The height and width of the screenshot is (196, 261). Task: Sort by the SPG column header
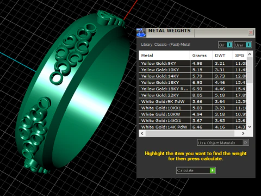240,56
